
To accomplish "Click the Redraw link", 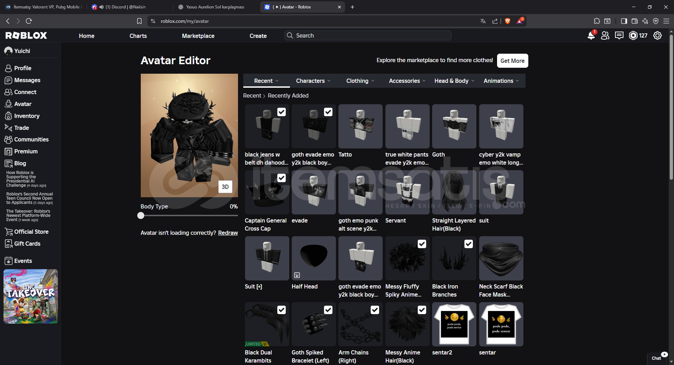I will pyautogui.click(x=228, y=233).
